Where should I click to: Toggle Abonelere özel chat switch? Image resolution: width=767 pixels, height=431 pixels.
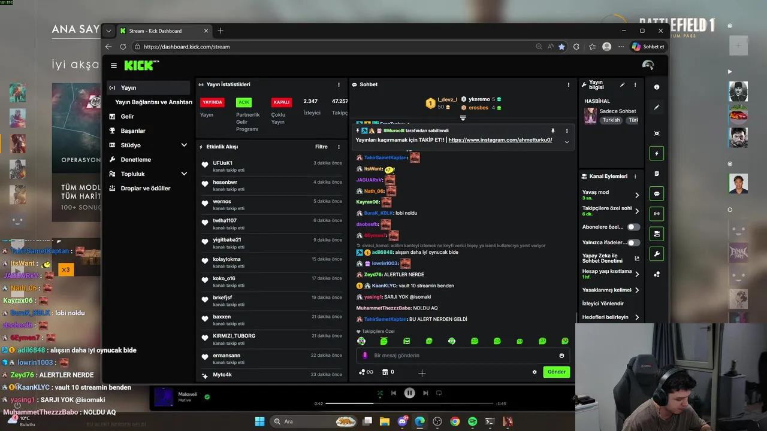coord(633,227)
